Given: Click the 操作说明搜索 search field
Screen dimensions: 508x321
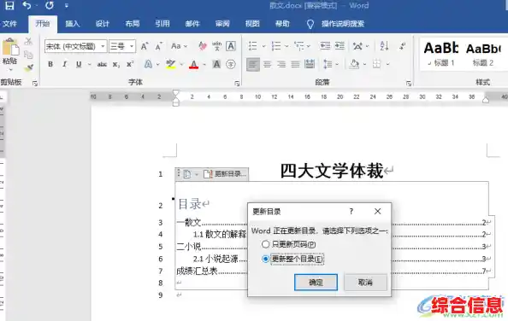Looking at the screenshot, I should point(343,24).
